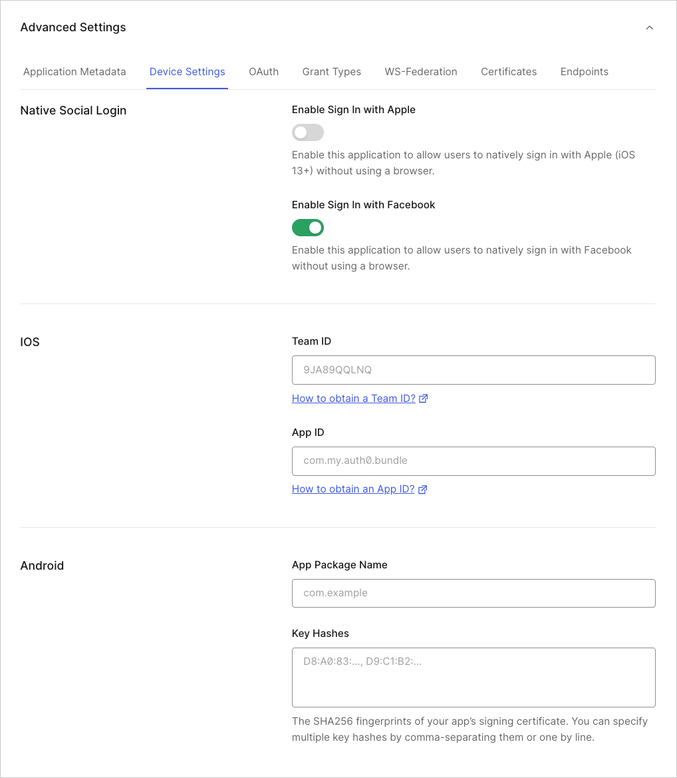Switch to the Application Metadata tab
This screenshot has height=778, width=677.
pos(74,71)
